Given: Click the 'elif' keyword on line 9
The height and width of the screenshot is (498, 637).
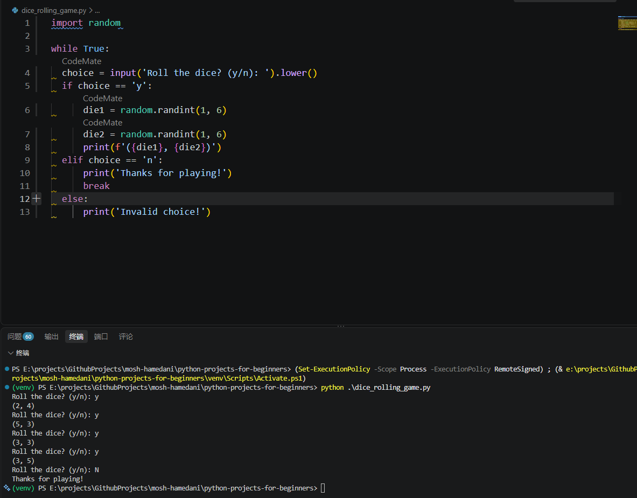Looking at the screenshot, I should pos(72,160).
